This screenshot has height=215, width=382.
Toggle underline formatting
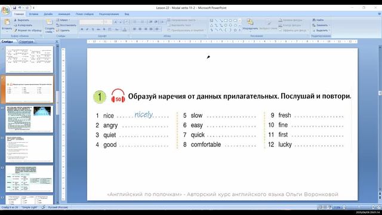(x=93, y=29)
